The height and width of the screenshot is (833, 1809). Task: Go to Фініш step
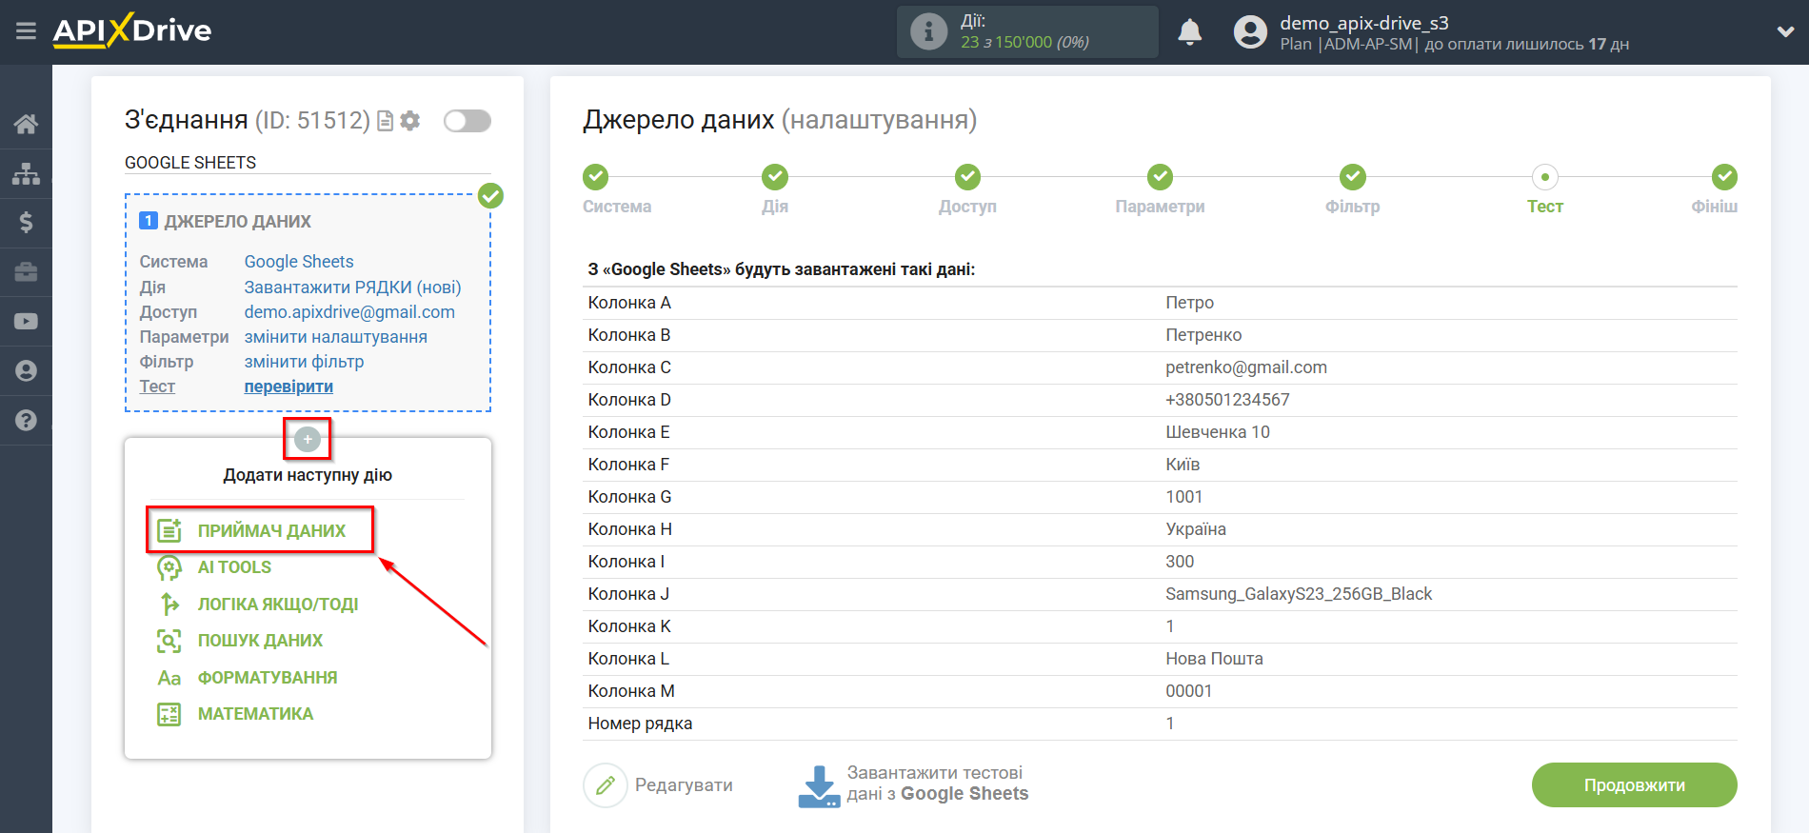point(1724,177)
